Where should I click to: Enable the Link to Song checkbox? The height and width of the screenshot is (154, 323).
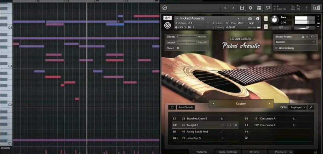(x=277, y=48)
